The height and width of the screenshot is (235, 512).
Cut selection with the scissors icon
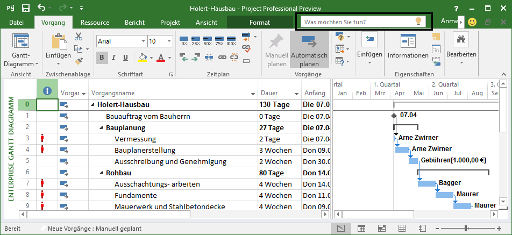click(x=79, y=37)
